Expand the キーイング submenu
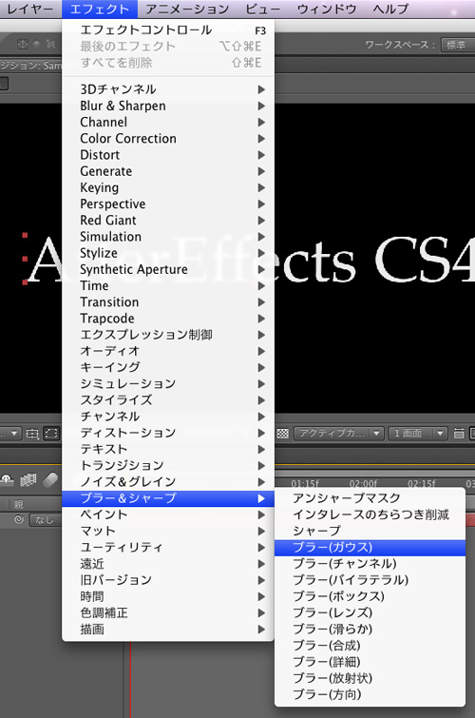 [x=168, y=367]
